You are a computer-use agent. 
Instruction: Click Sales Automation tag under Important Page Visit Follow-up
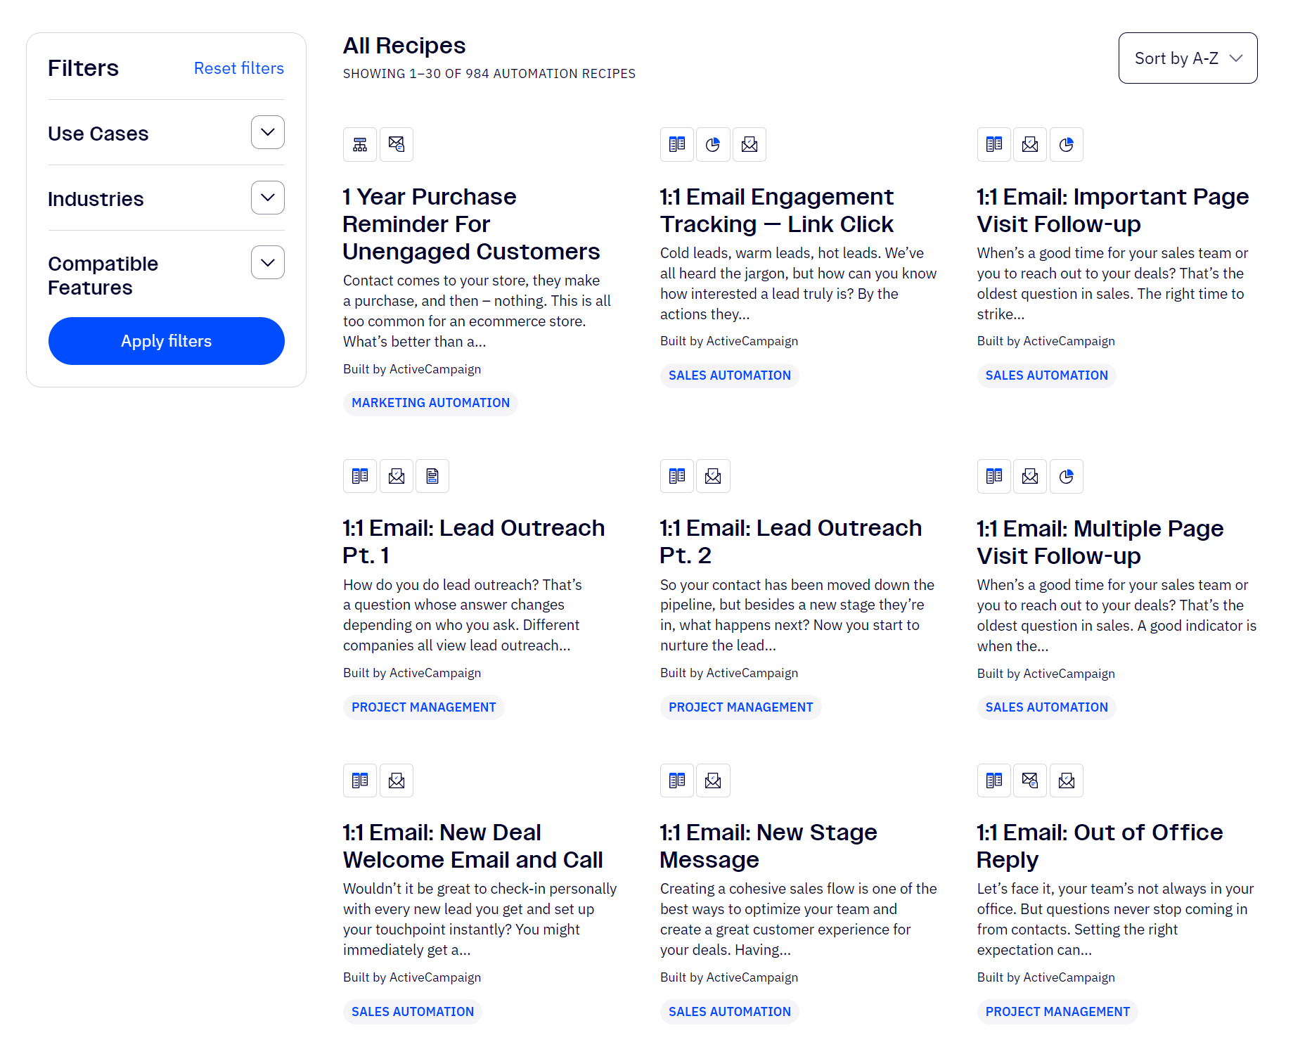pyautogui.click(x=1046, y=375)
